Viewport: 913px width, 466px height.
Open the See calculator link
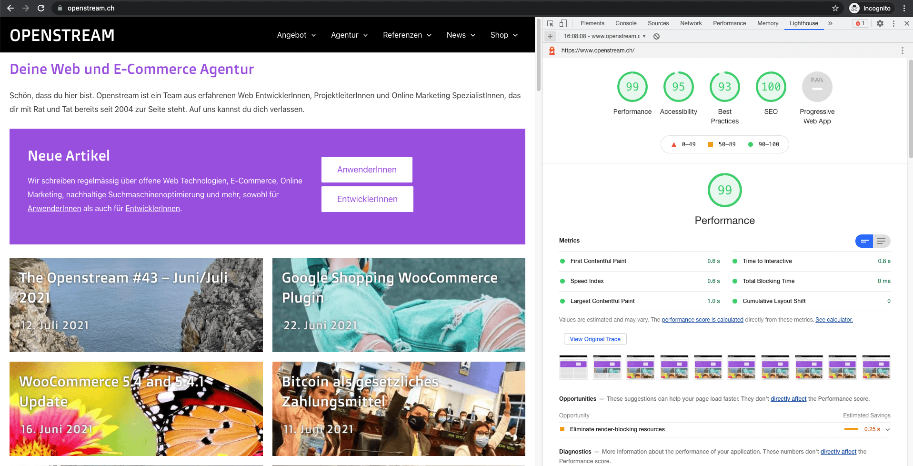click(x=833, y=320)
